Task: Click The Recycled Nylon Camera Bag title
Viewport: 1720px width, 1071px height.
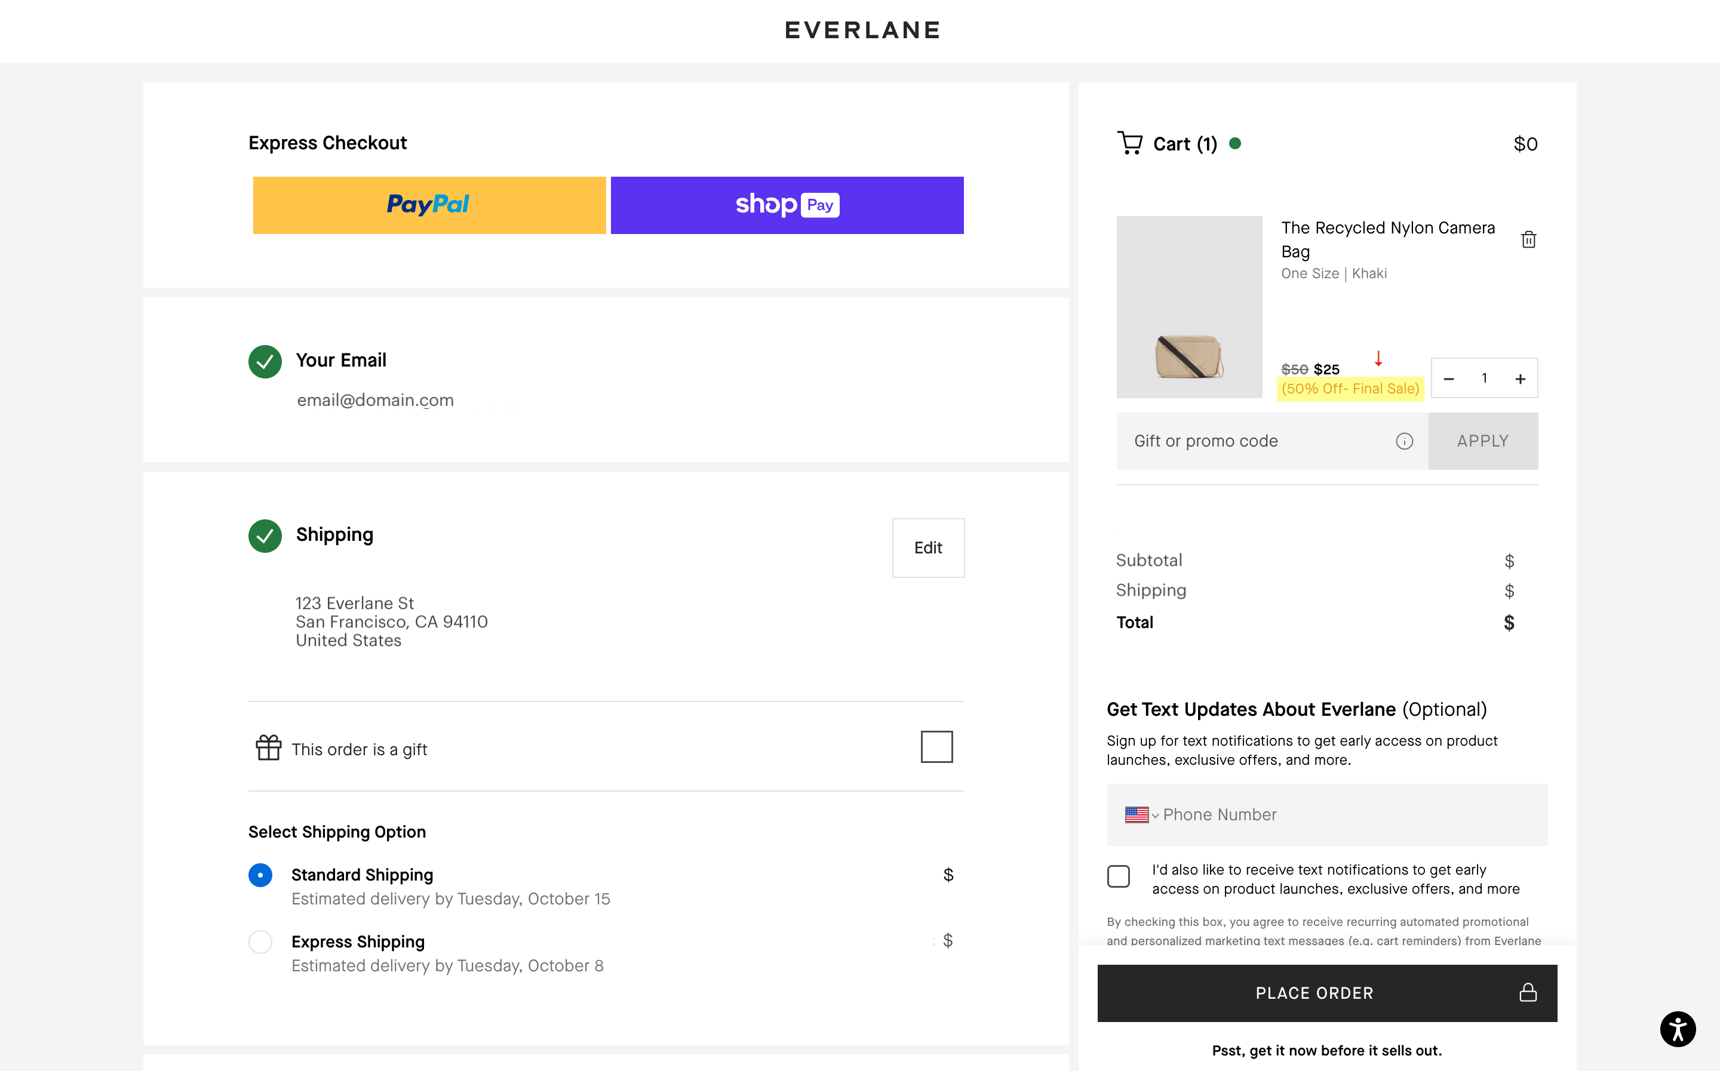Action: click(x=1388, y=239)
